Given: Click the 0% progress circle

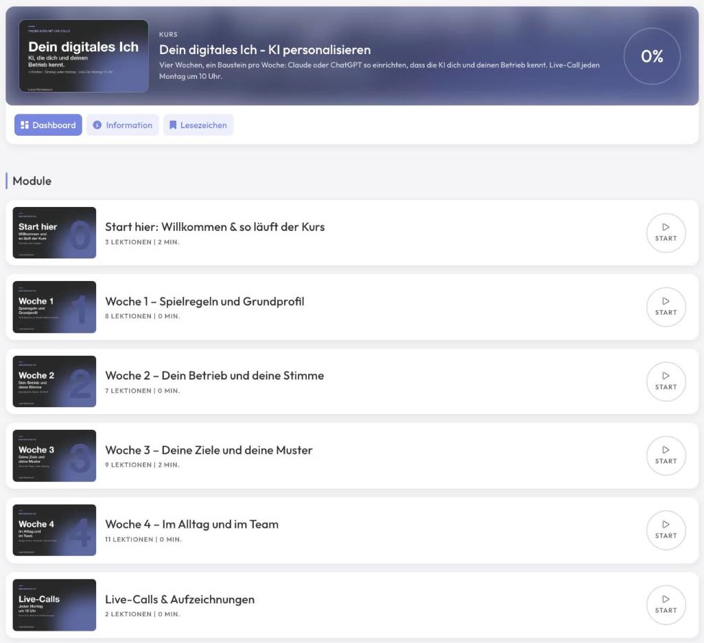Looking at the screenshot, I should click(651, 56).
